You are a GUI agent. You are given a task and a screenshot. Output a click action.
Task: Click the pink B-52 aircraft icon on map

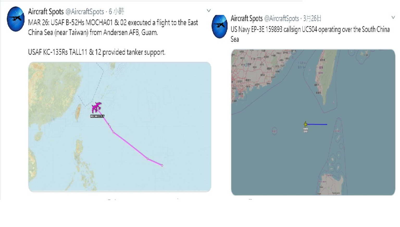[x=97, y=108]
